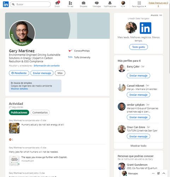
Task: Send message to Cansel Hikmet
Action: click(x=139, y=95)
